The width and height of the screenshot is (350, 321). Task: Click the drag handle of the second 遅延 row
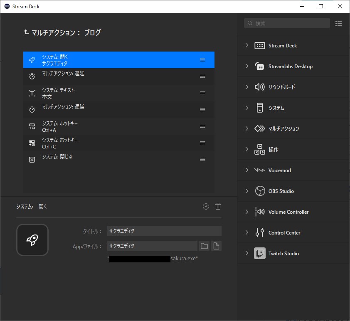(x=202, y=110)
